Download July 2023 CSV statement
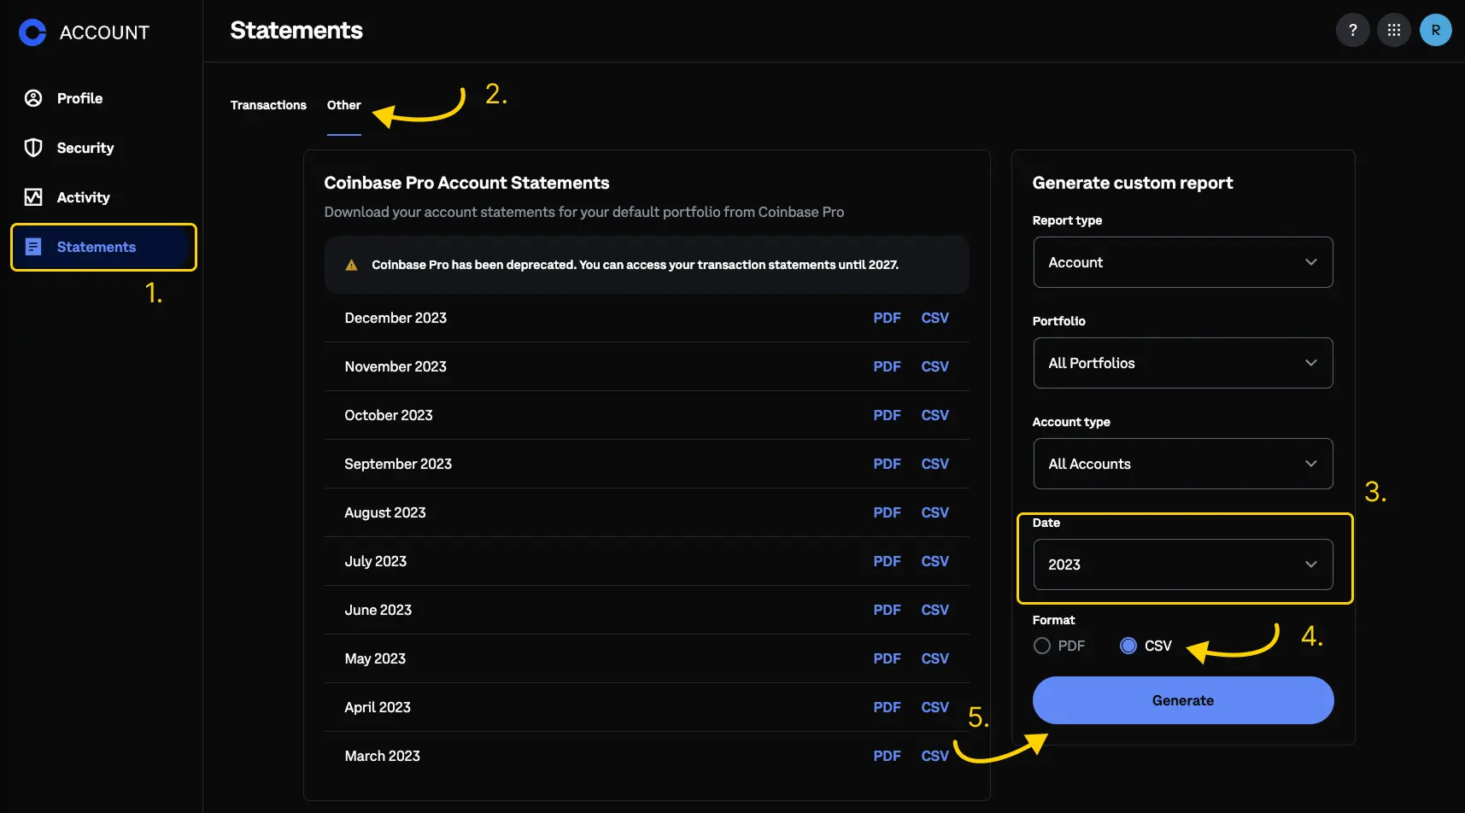1465x813 pixels. (x=935, y=561)
